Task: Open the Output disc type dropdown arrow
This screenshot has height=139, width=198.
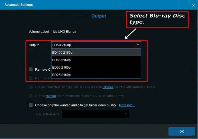Action: point(138,45)
